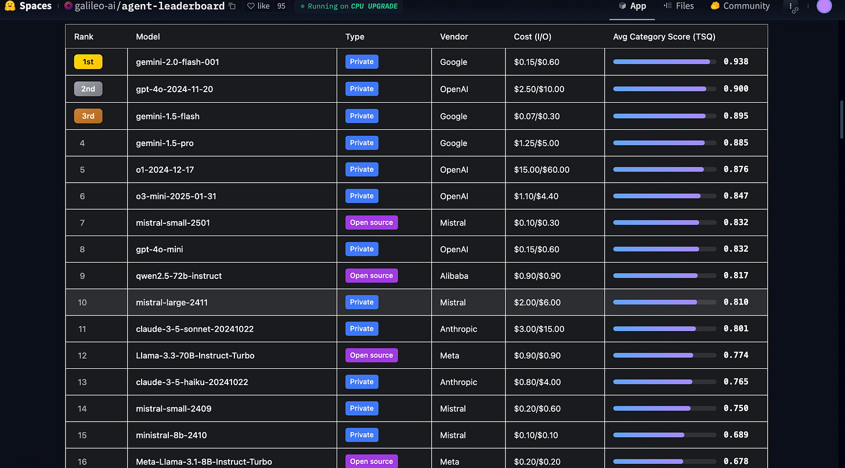Click the Meta vendor cell for Llama-3.3-70B
Screen dimensions: 845x468
click(450, 355)
